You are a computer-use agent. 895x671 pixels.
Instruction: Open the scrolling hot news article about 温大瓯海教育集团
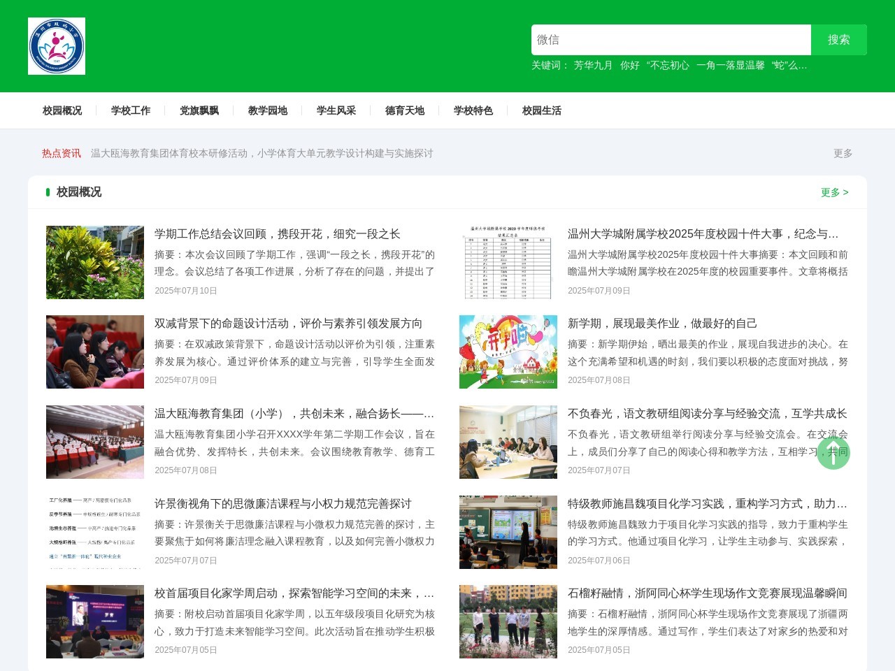[262, 154]
